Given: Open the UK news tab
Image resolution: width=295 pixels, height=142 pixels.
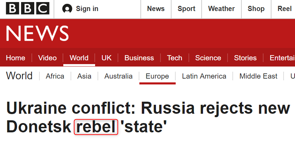Looking at the screenshot, I should click(x=107, y=58).
